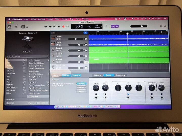Expand the EDM Chord category chevron
The width and height of the screenshot is (182, 136).
(26, 74)
